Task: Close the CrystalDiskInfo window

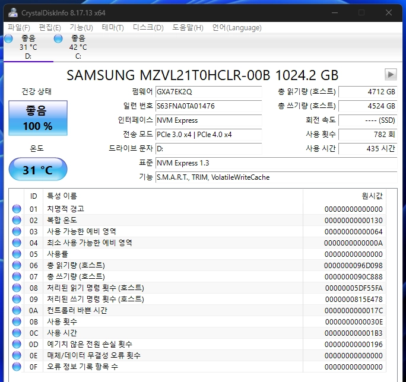Action: [x=388, y=12]
